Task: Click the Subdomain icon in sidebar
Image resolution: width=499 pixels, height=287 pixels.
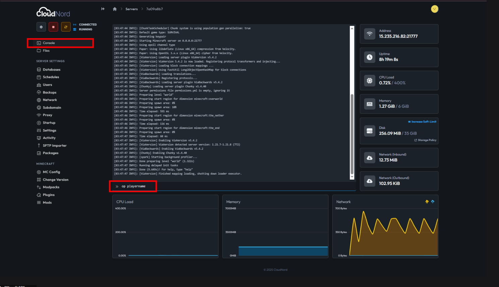Action: pos(39,108)
